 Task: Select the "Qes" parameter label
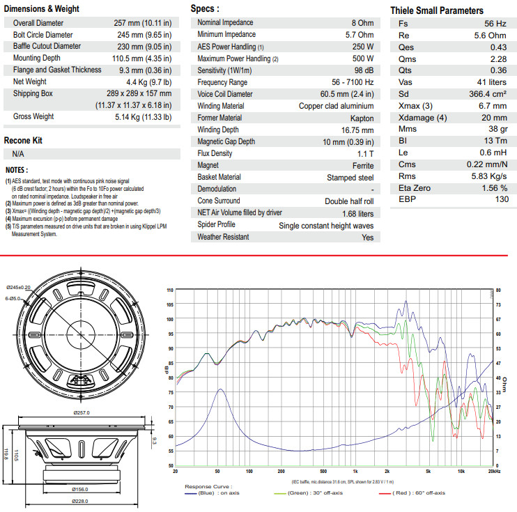pyautogui.click(x=406, y=47)
